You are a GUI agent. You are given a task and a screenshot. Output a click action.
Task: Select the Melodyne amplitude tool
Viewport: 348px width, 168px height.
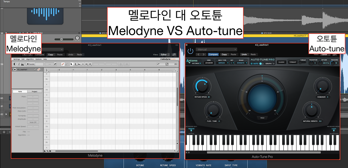[x=83, y=64]
